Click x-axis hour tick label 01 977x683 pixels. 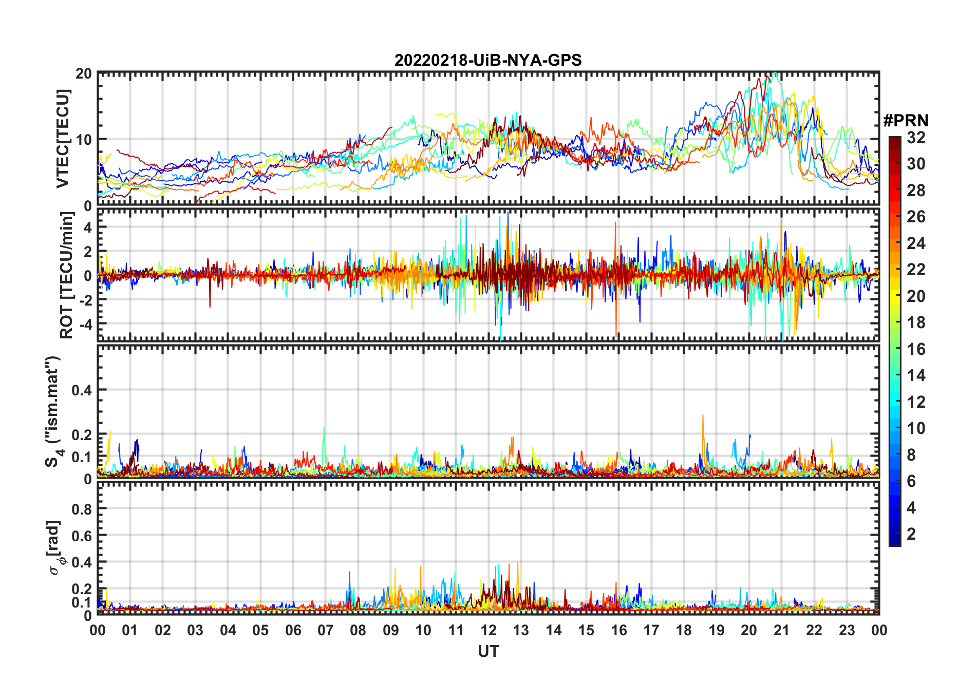click(x=130, y=630)
